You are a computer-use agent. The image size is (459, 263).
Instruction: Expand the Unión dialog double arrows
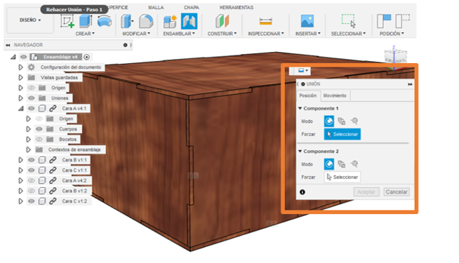tap(410, 84)
